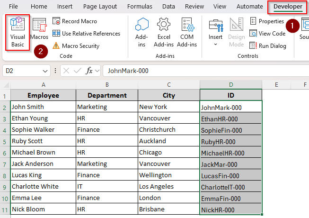Select column A header
Viewport: 309px width, 218px height.
point(44,85)
